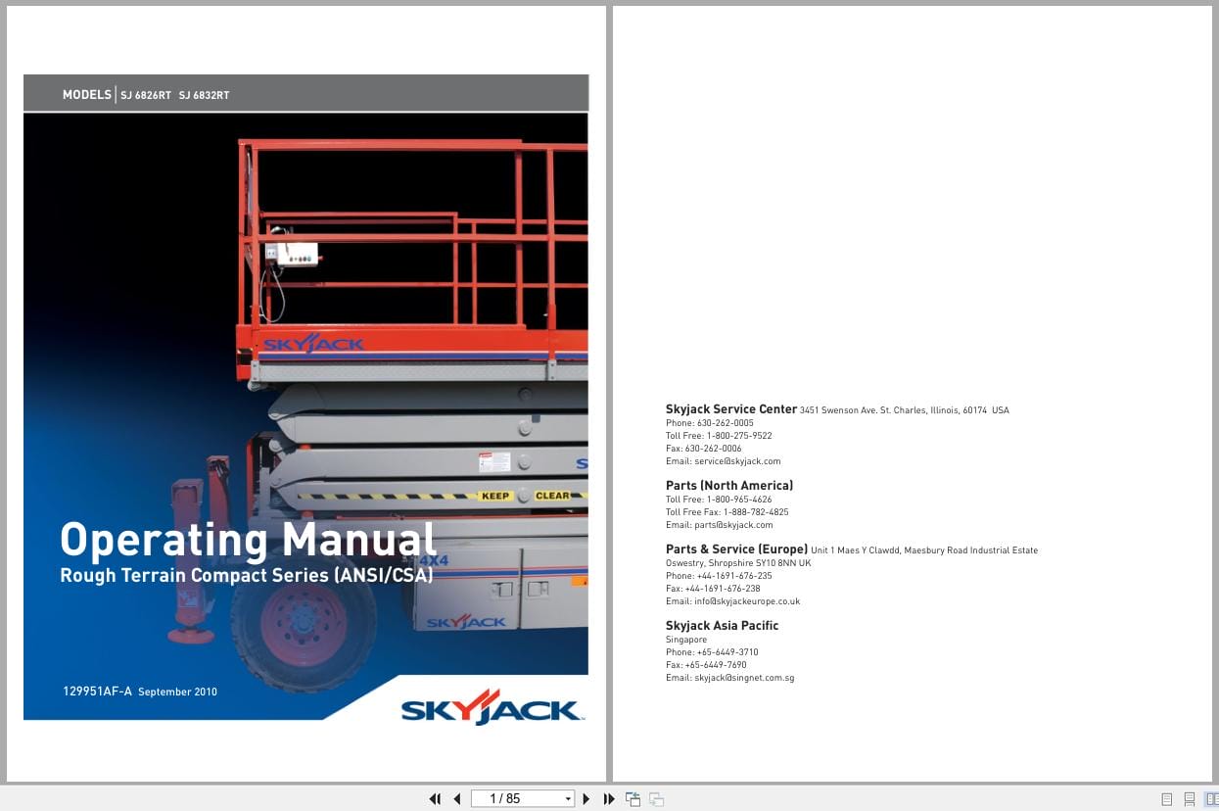Open the service@skyjack.com email link
The width and height of the screenshot is (1219, 811).
coord(737,460)
